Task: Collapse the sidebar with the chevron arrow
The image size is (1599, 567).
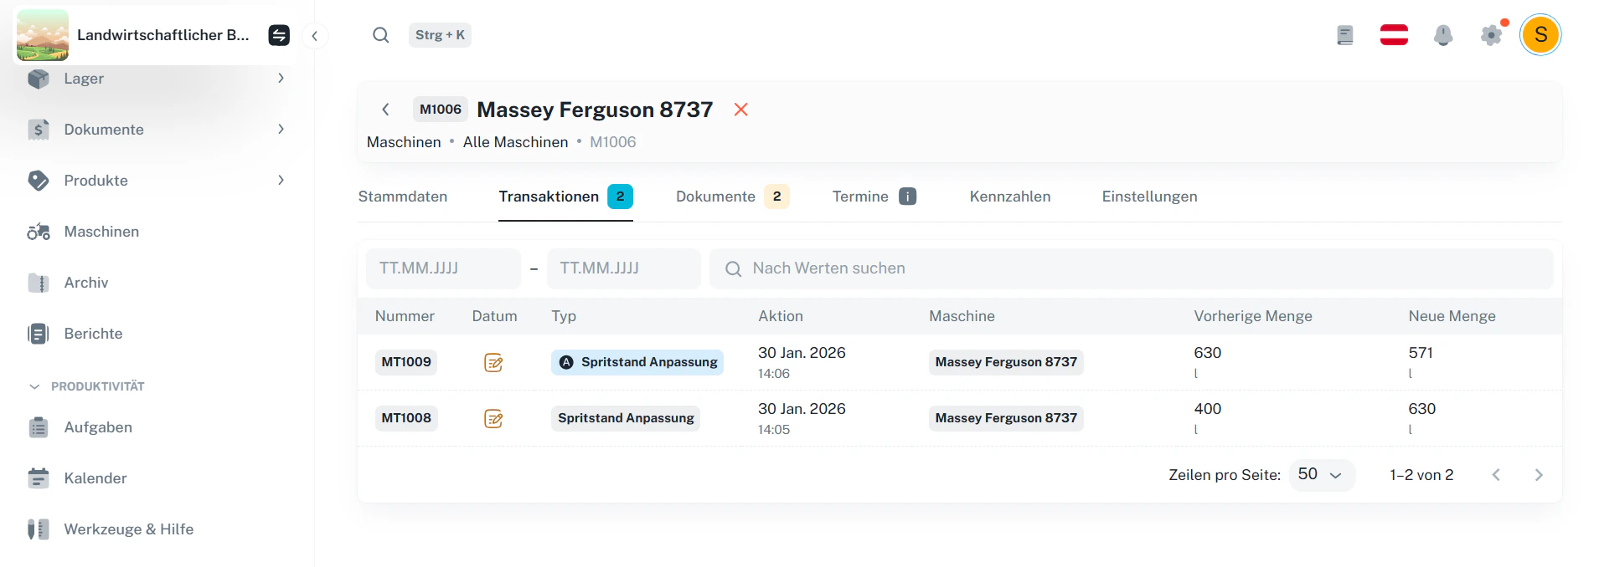Action: coord(316,35)
